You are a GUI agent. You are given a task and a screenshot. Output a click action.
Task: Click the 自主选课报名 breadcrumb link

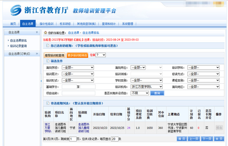click(91, 33)
